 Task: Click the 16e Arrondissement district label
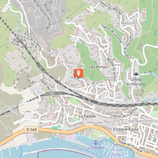141,121
